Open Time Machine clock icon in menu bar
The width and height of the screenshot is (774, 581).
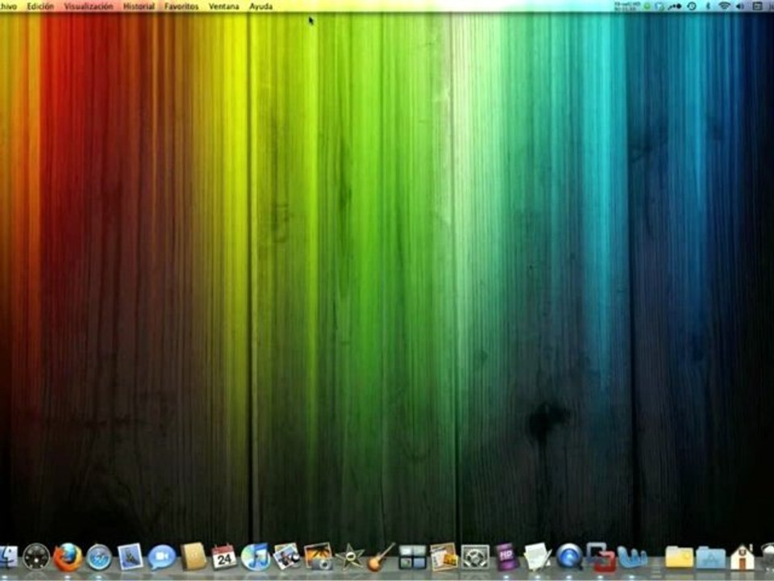pos(692,6)
